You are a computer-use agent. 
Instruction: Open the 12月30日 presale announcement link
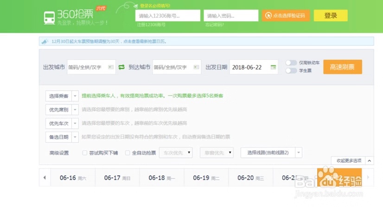click(109, 41)
